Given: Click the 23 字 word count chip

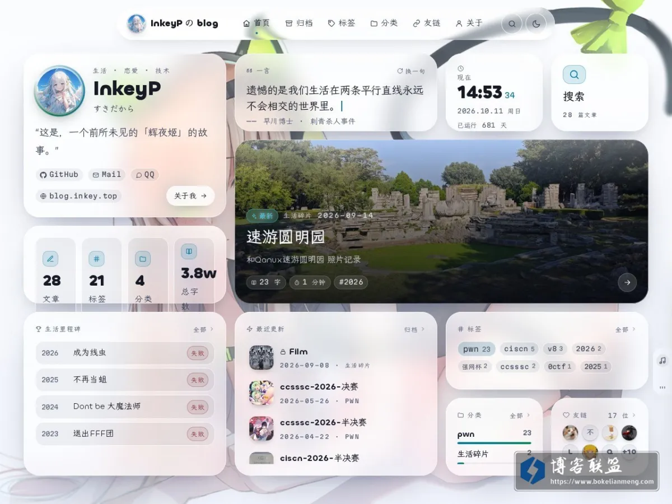Looking at the screenshot, I should click(x=266, y=282).
